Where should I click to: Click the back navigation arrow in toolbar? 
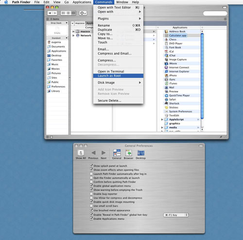50,13
